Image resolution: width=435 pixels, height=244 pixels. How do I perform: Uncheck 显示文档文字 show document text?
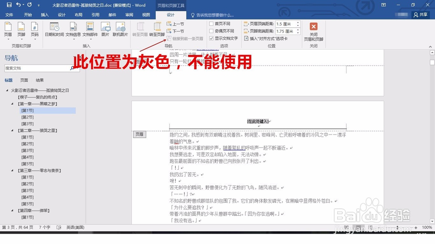pyautogui.click(x=211, y=38)
